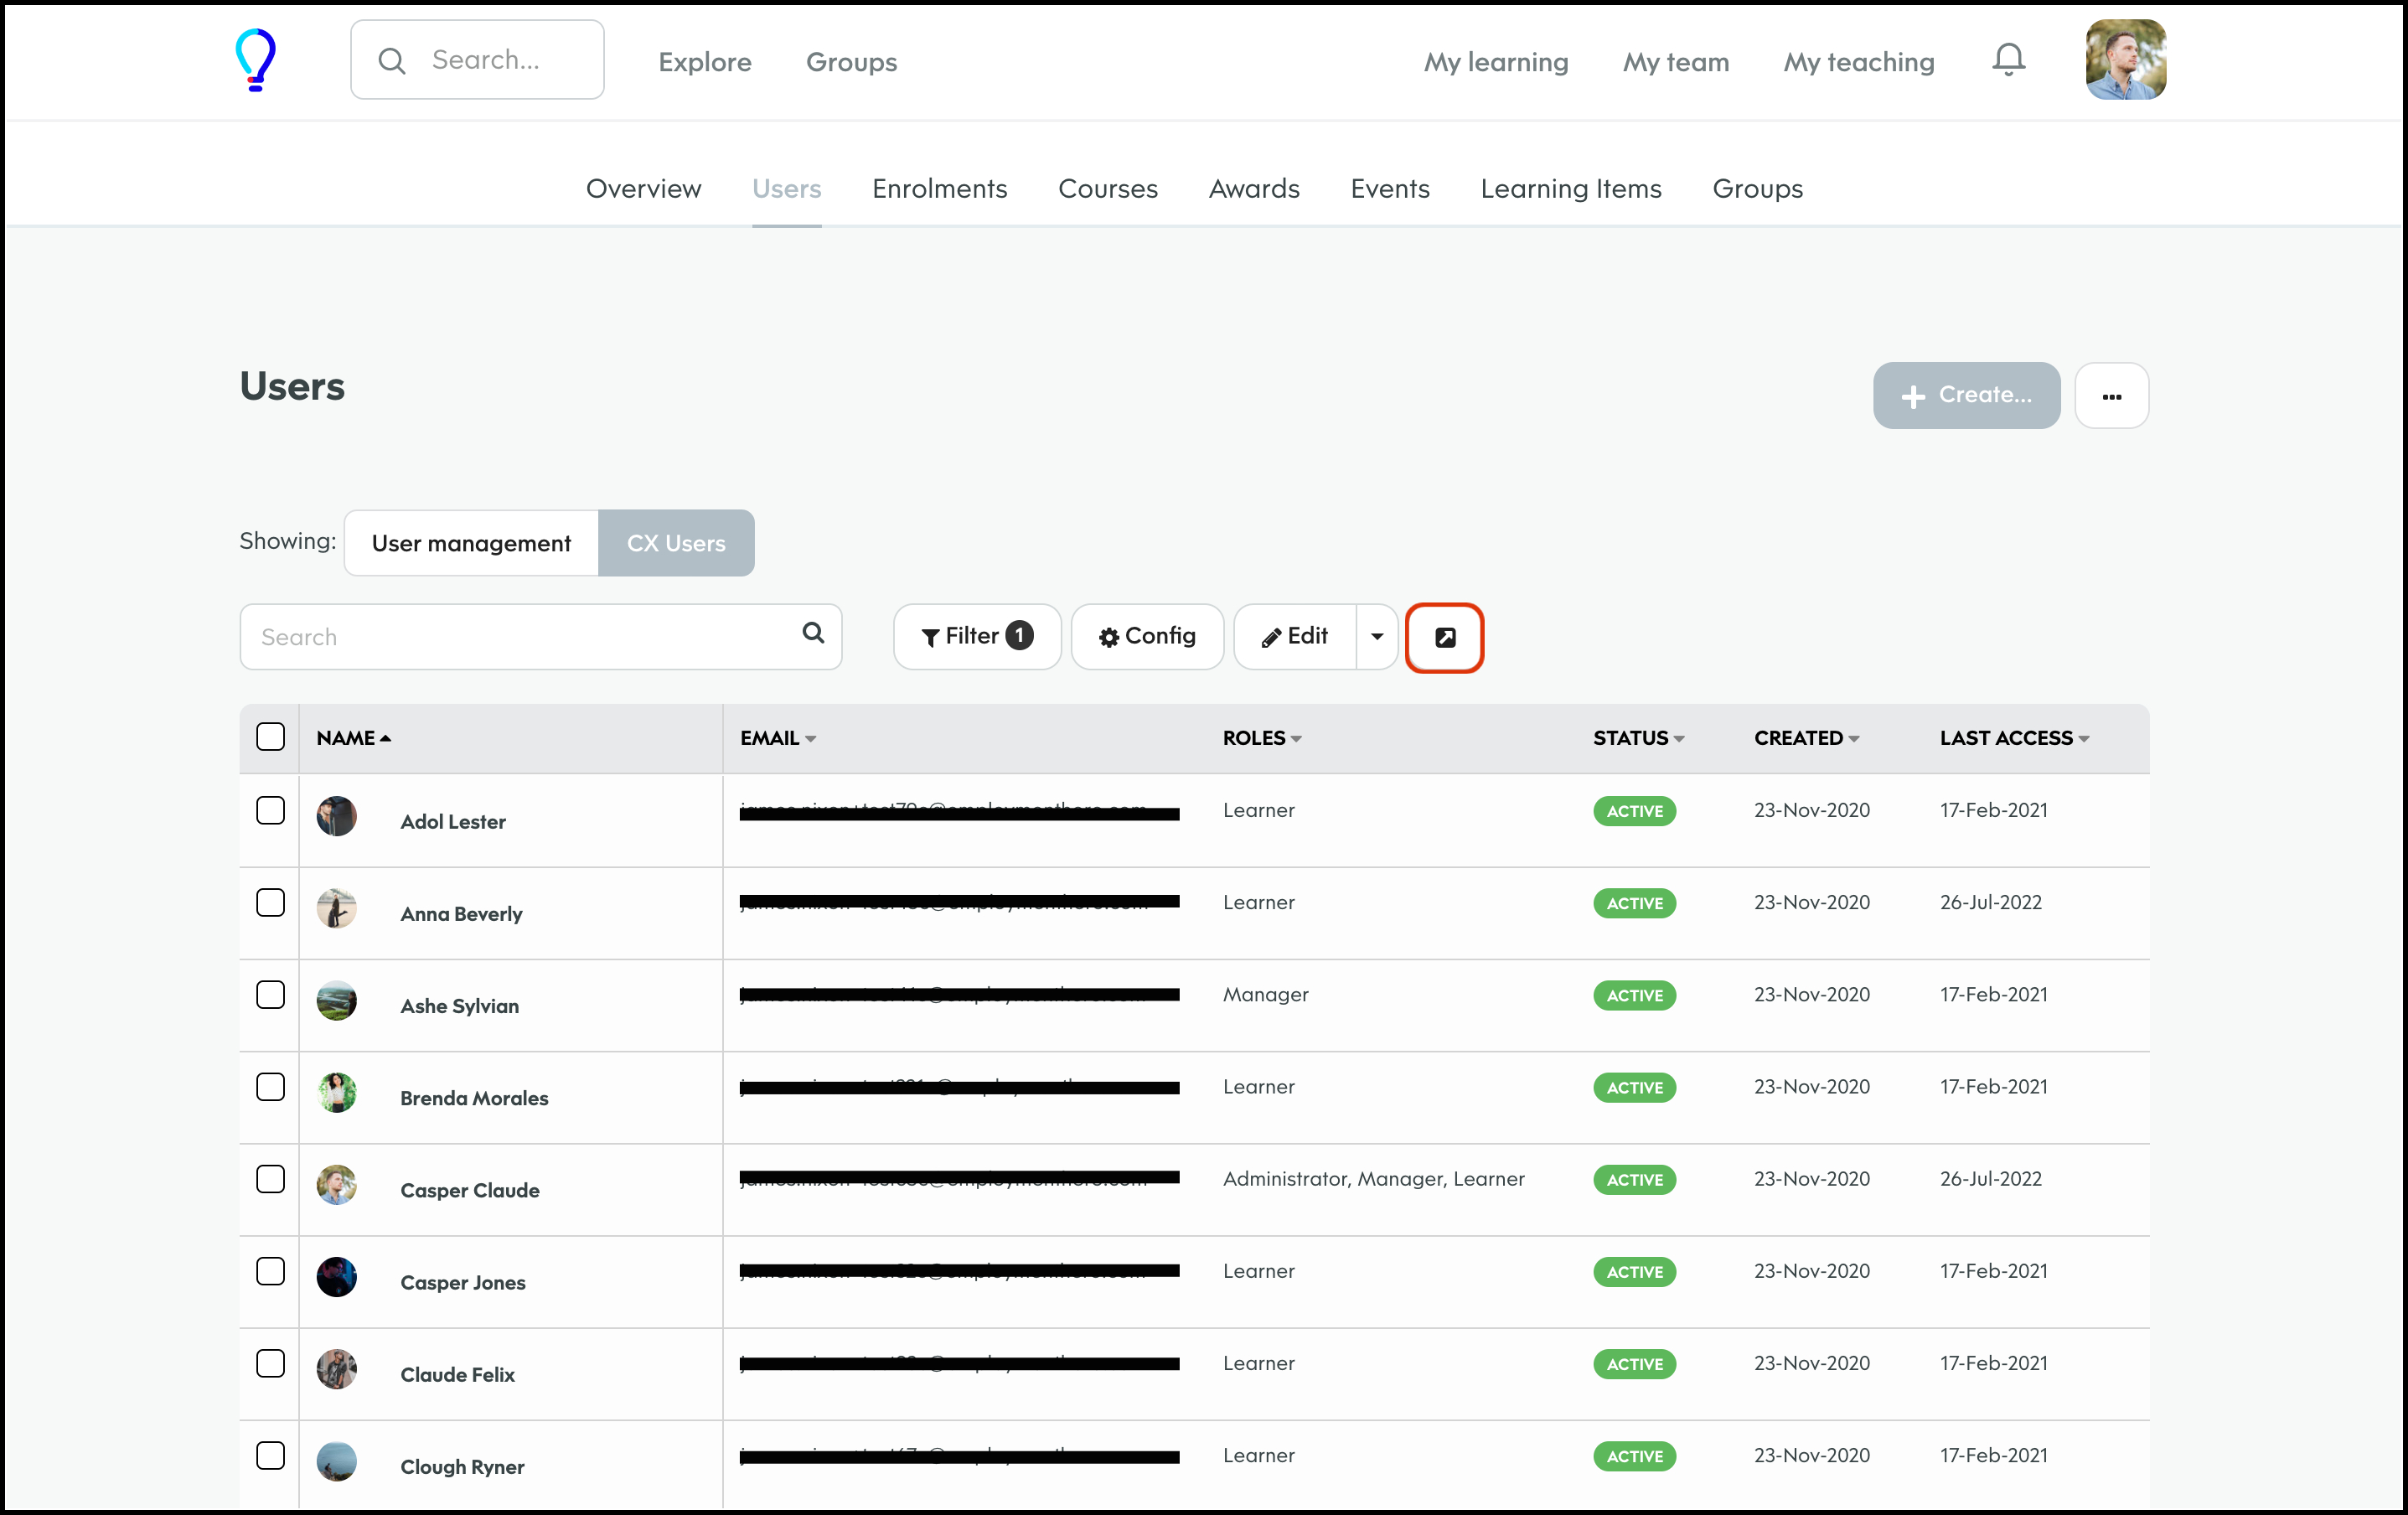This screenshot has width=2408, height=1515.
Task: Toggle the select-all checkbox in header
Action: point(270,737)
